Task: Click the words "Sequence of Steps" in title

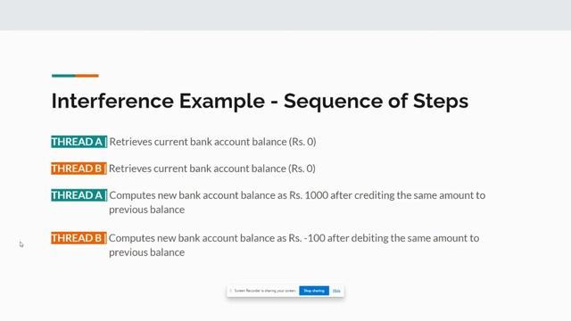Action: [x=376, y=101]
